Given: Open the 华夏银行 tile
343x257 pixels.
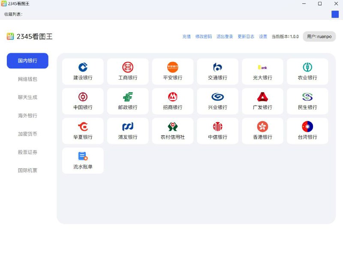Looking at the screenshot, I should pos(83,131).
